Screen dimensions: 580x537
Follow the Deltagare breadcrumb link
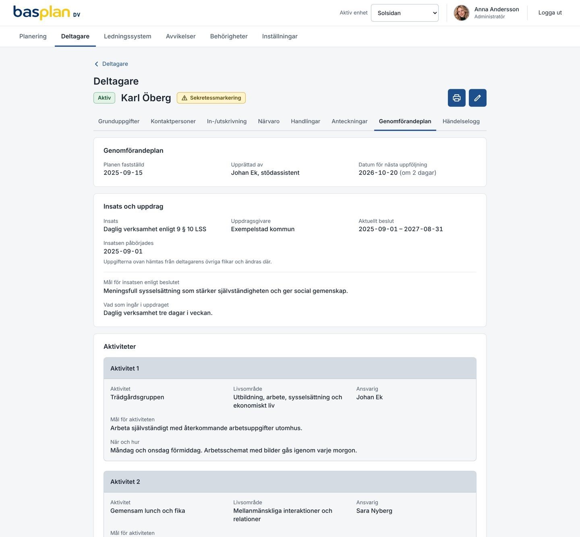pos(115,64)
